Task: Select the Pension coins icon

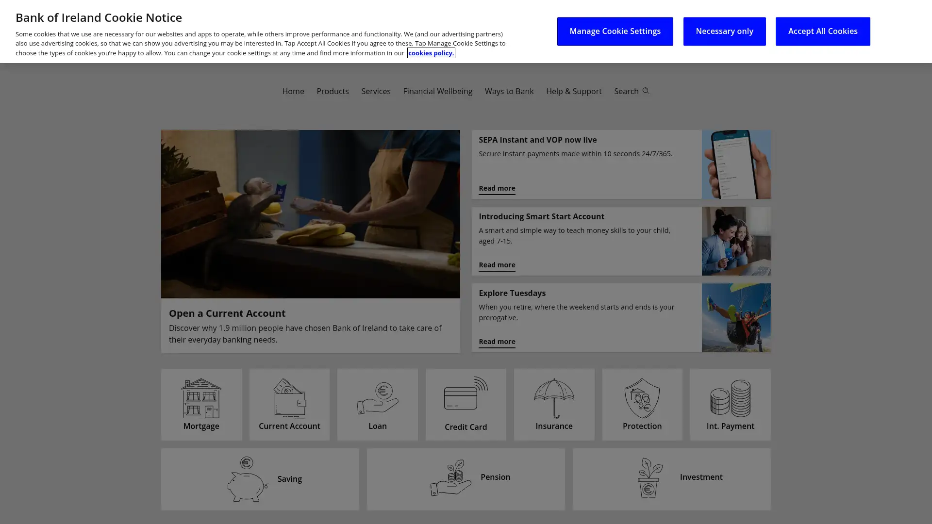Action: (x=450, y=478)
